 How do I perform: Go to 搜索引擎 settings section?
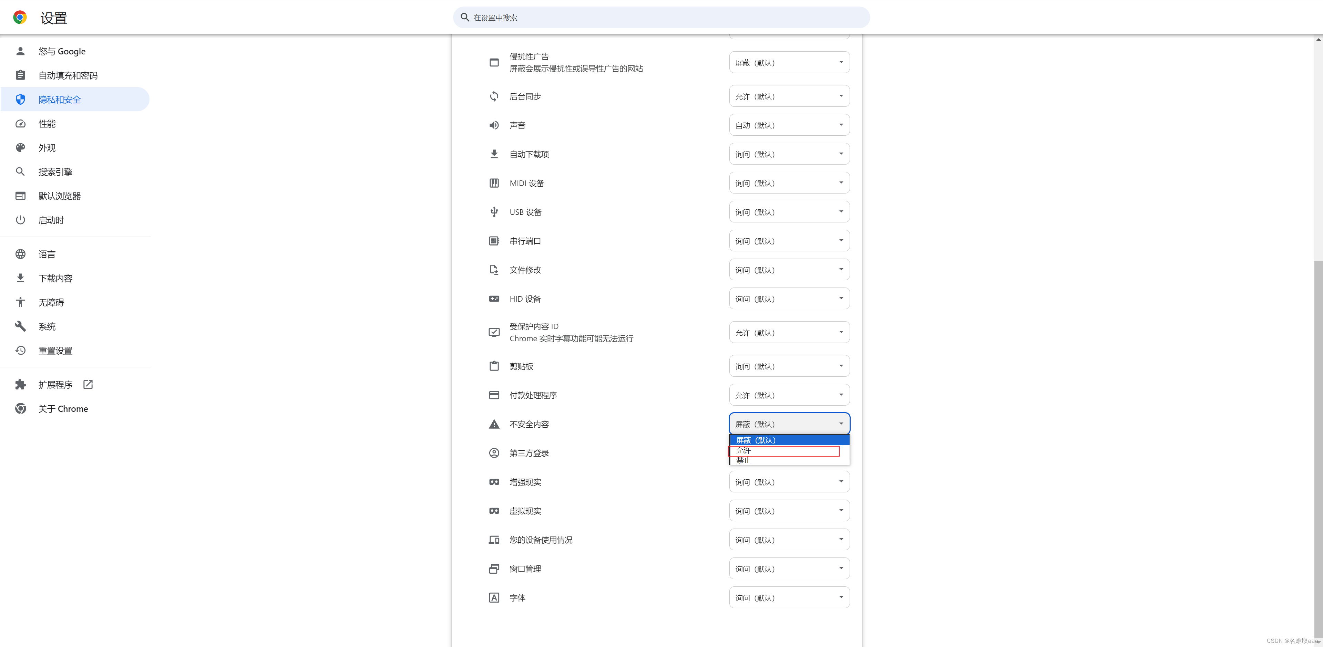75,172
